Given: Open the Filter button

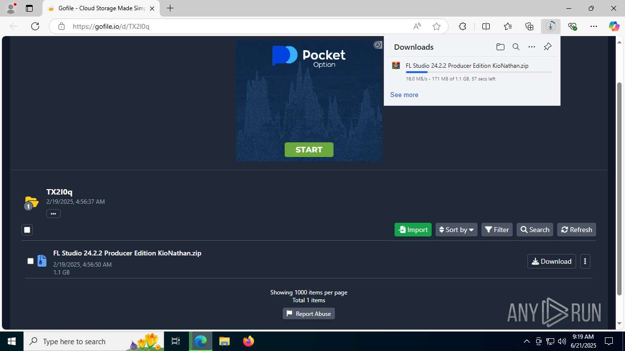Looking at the screenshot, I should tap(497, 230).
